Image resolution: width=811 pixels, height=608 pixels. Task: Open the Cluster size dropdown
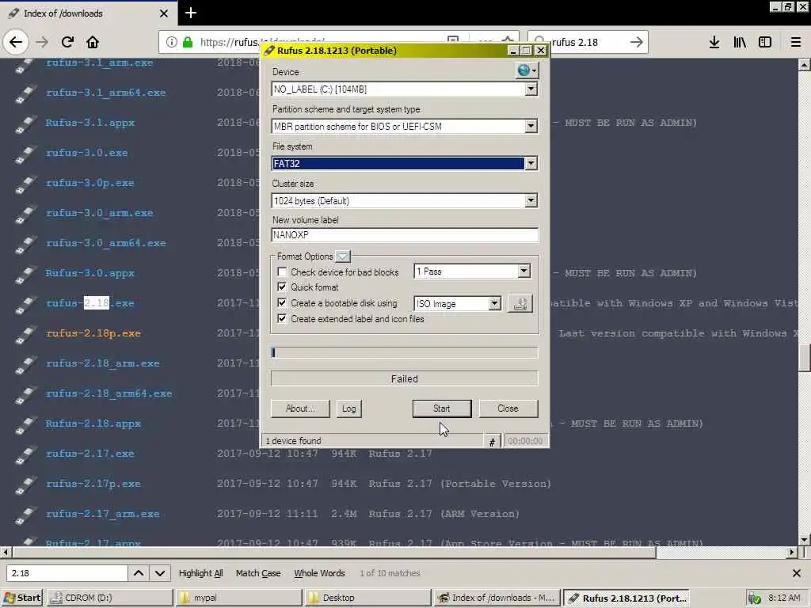tap(531, 200)
